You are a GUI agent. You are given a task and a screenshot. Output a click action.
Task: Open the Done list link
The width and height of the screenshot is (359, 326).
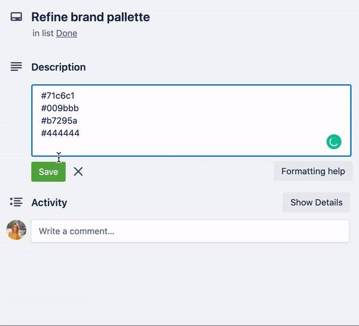(x=66, y=33)
